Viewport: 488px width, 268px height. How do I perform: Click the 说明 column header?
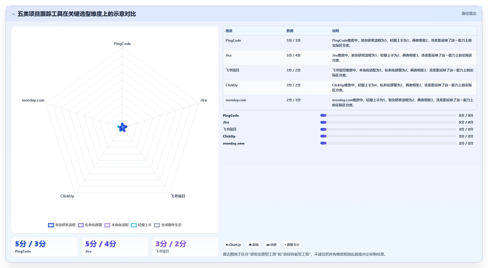336,31
